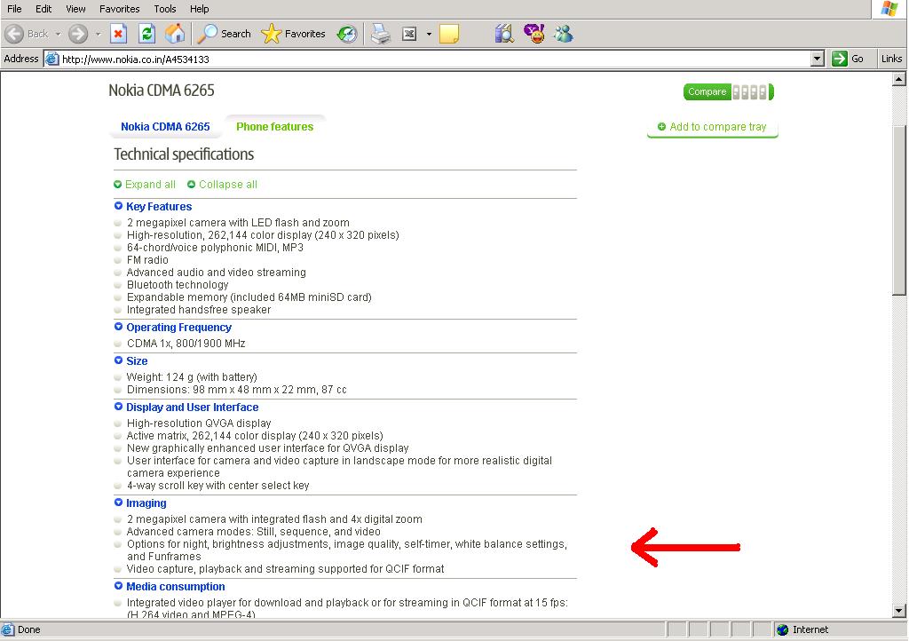Click Add to compare tray
909x641 pixels.
coord(712,126)
